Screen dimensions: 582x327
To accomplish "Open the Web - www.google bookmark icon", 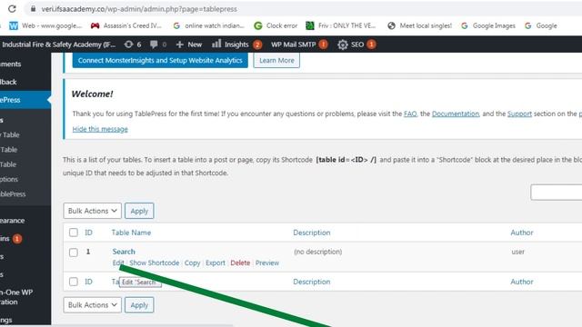I will point(14,25).
